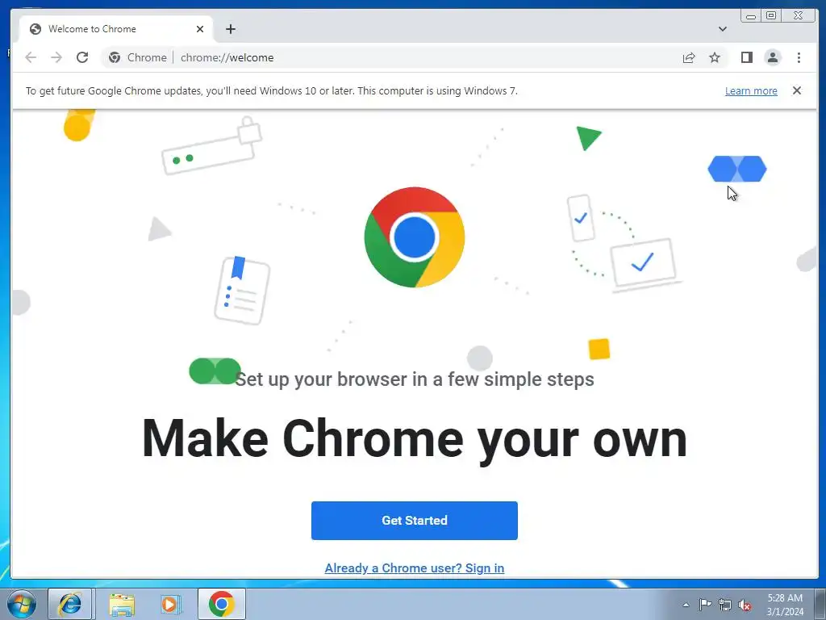Image resolution: width=826 pixels, height=620 pixels.
Task: Show hidden system tray icons
Action: (686, 605)
